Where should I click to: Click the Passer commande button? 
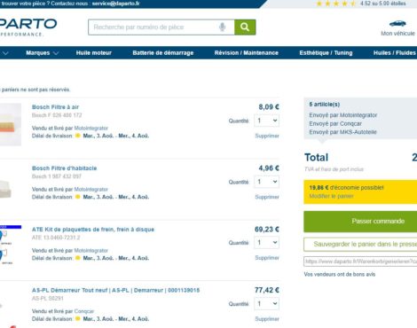pyautogui.click(x=360, y=222)
